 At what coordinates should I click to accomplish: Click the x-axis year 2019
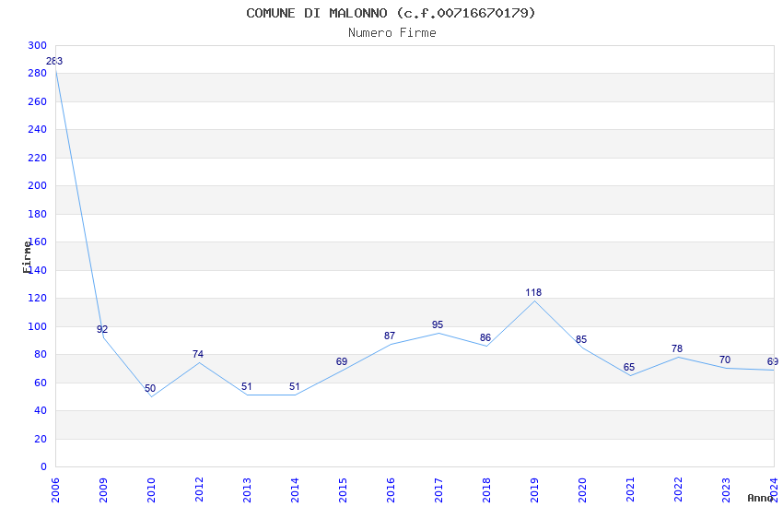[534, 490]
